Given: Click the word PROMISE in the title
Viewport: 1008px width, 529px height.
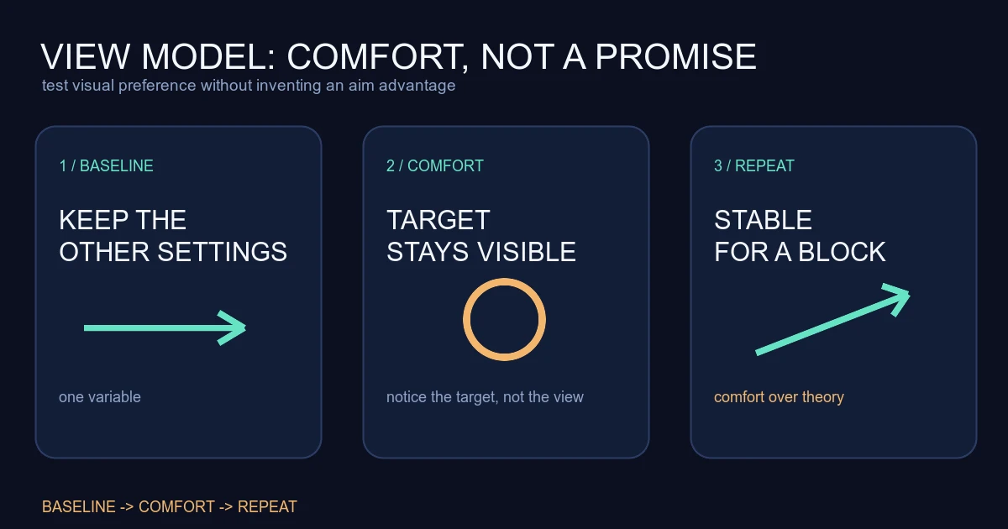Looking at the screenshot, I should tap(676, 57).
